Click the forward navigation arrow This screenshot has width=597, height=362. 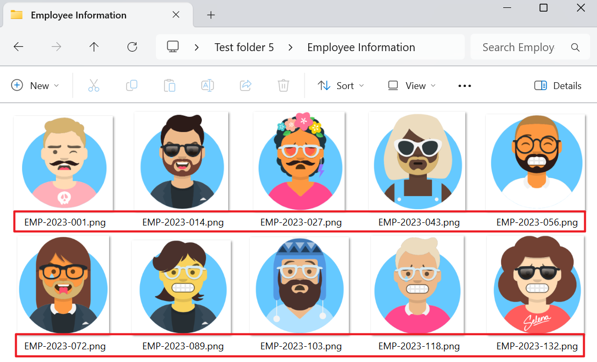pyautogui.click(x=56, y=47)
